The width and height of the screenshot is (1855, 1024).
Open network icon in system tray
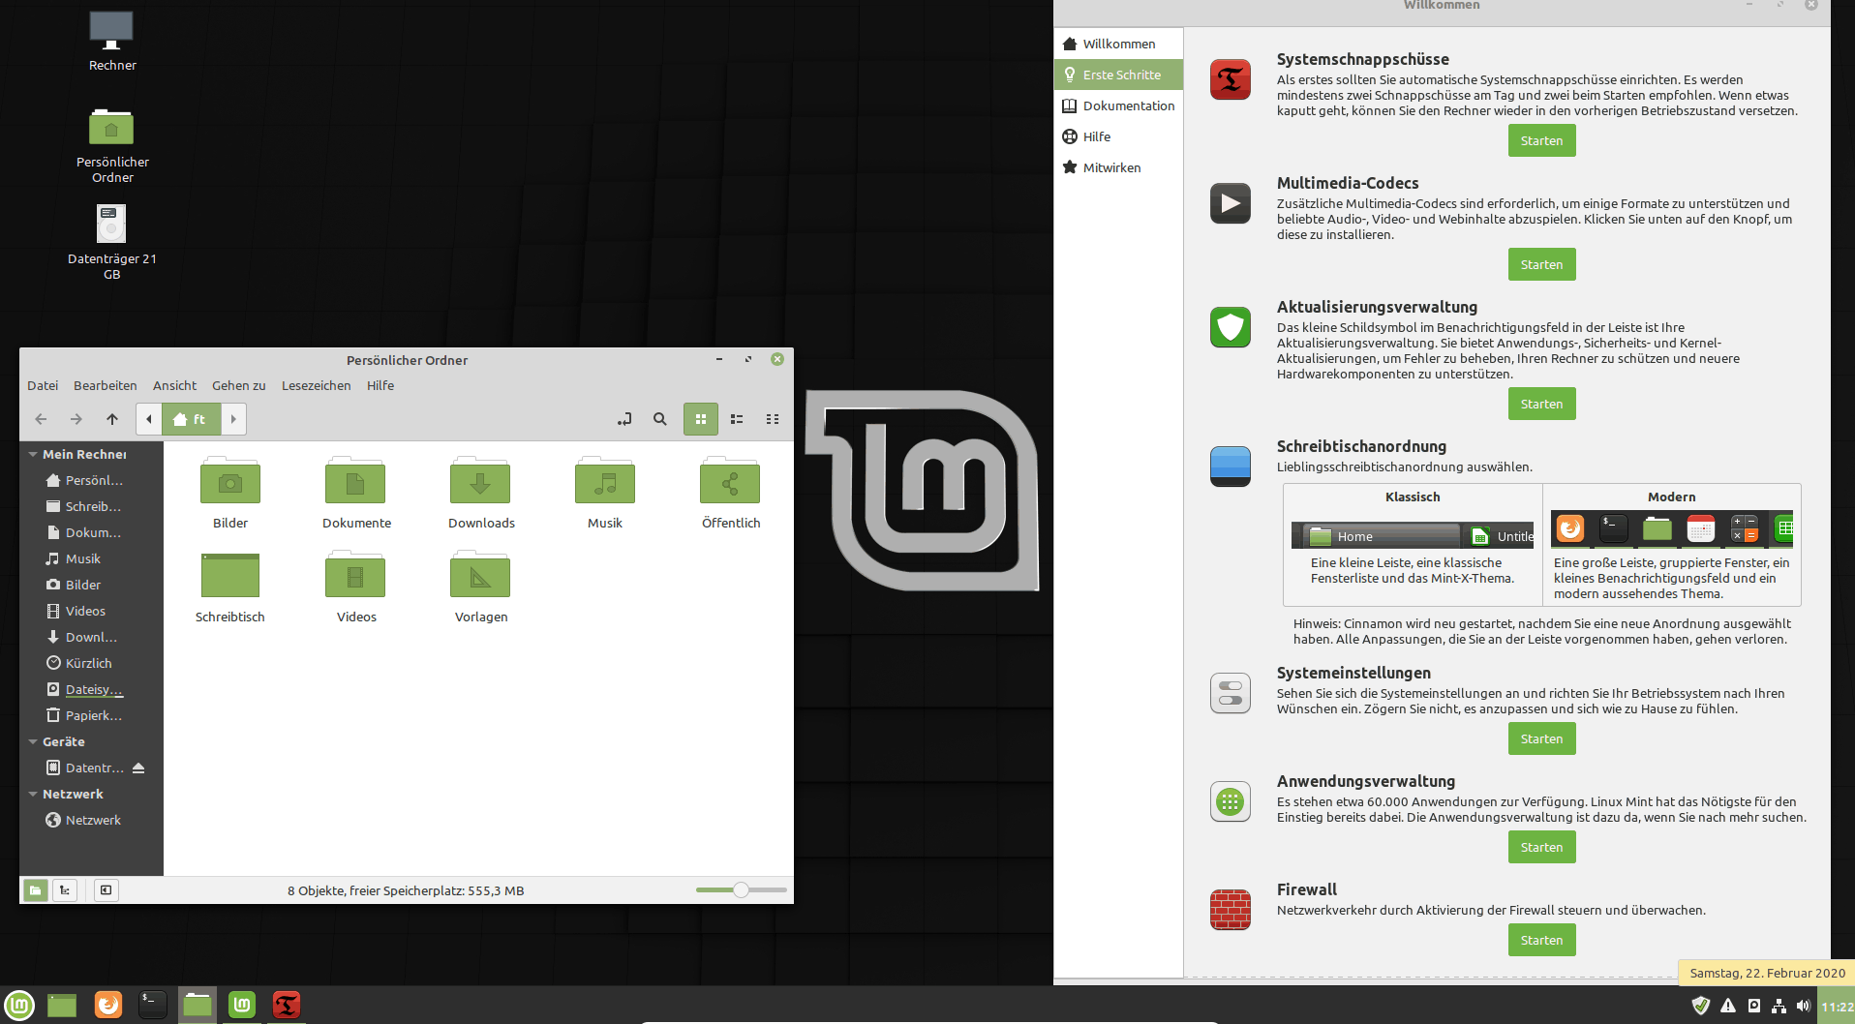pos(1779,1006)
